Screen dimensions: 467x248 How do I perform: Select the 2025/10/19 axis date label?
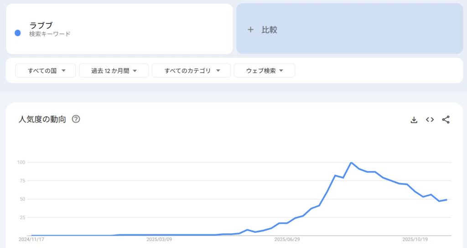415,239
